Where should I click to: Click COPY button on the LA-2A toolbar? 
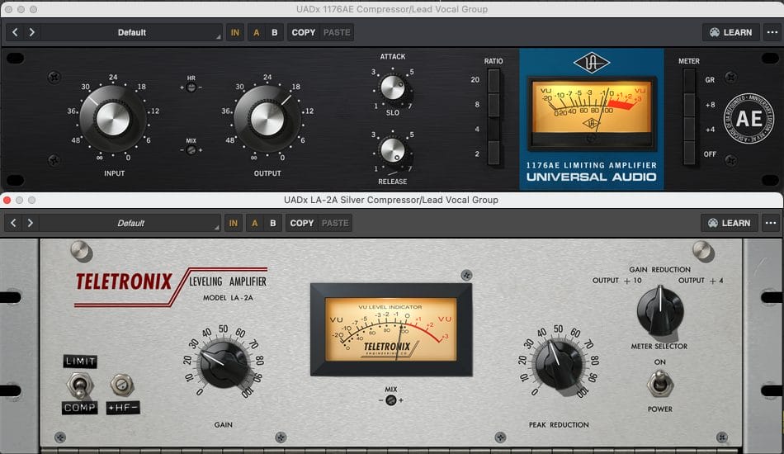[x=302, y=223]
